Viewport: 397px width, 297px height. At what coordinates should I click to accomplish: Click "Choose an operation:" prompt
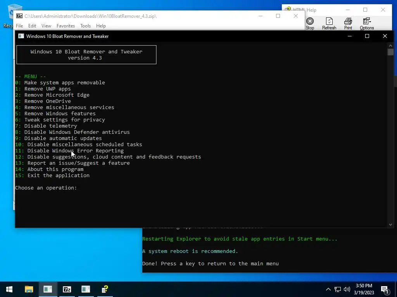click(46, 188)
